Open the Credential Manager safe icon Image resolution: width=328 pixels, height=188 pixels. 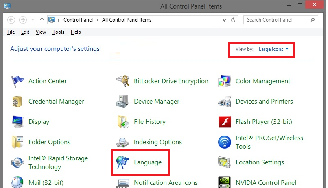(17, 102)
